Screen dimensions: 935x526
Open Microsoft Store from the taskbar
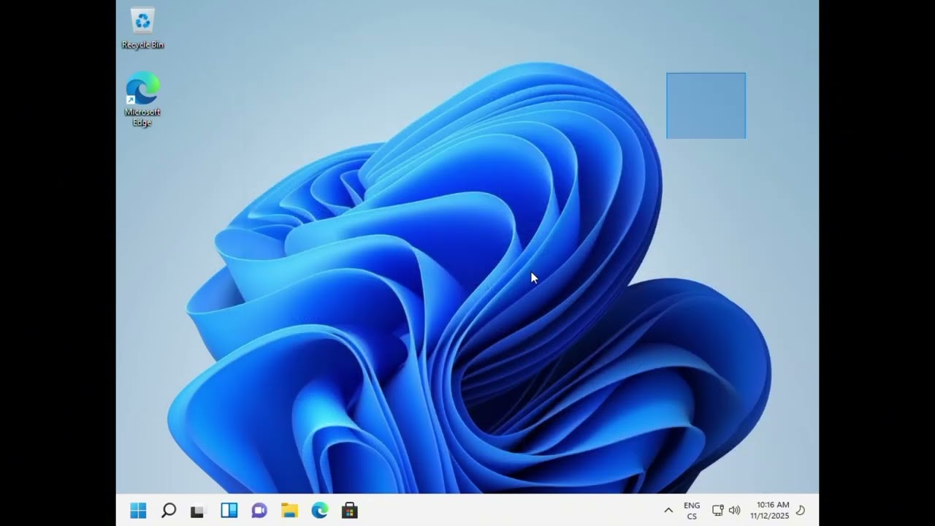(x=350, y=511)
